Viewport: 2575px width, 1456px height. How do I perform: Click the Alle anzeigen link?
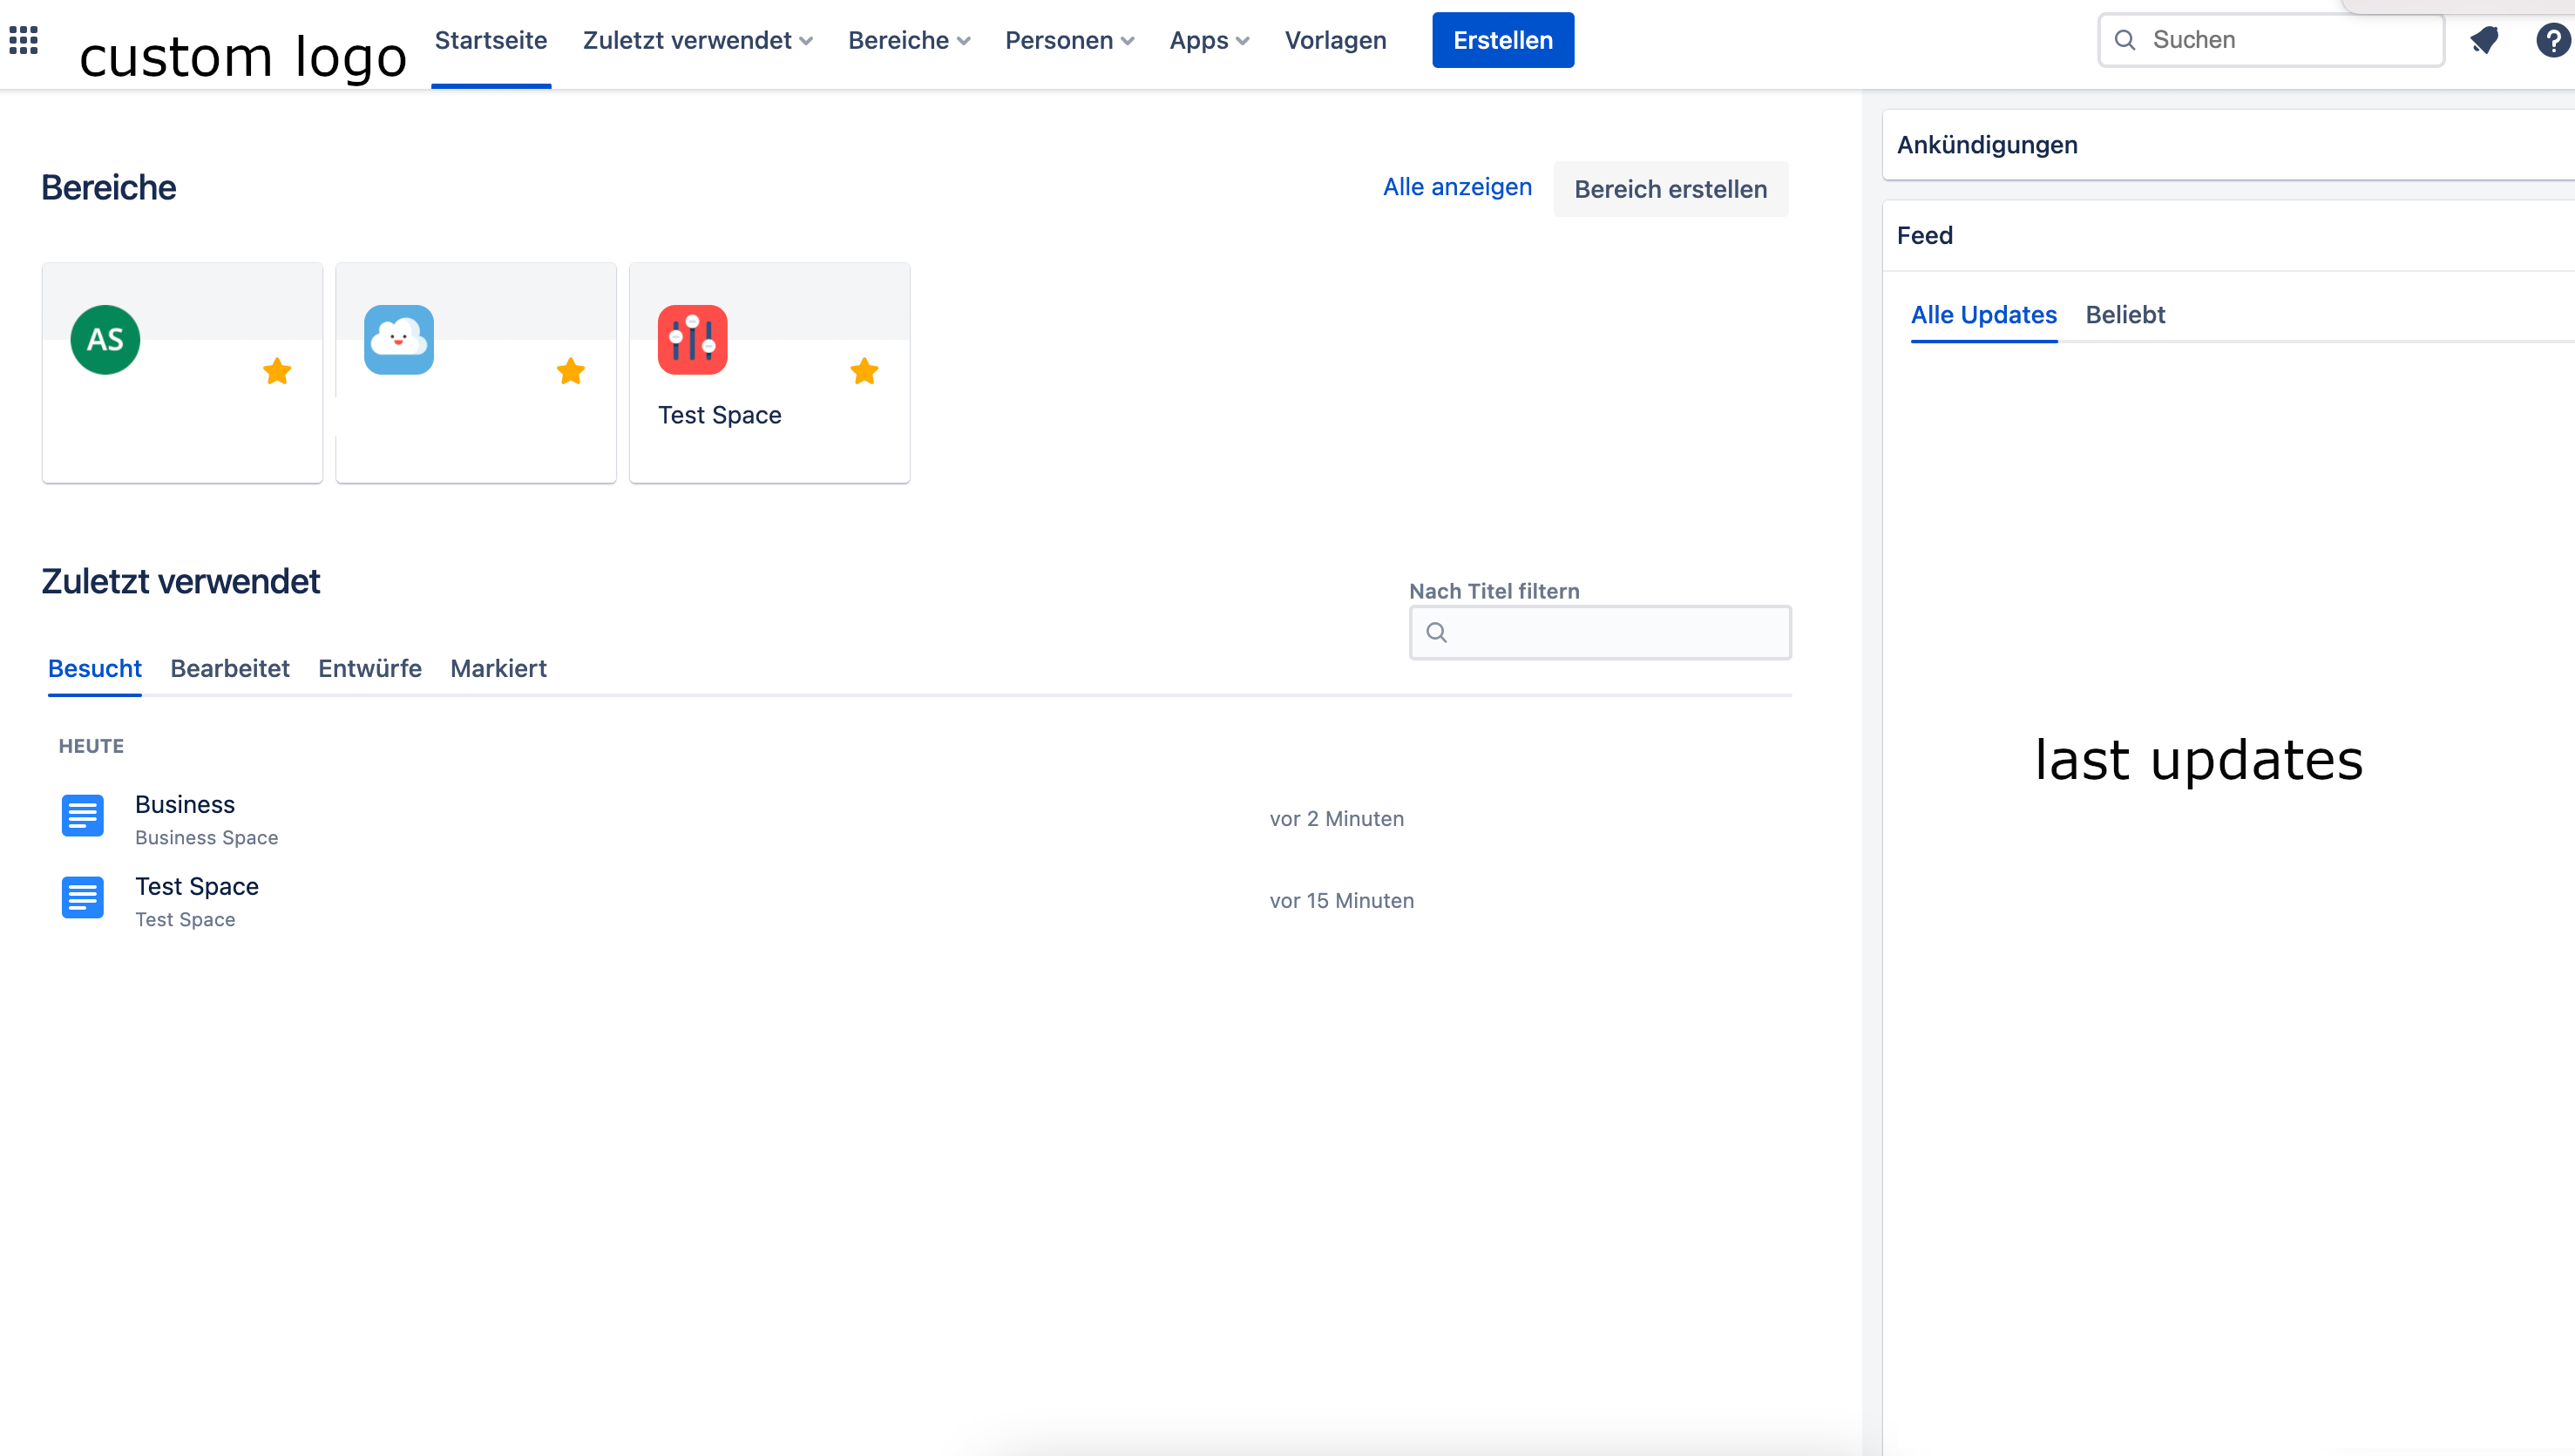tap(1457, 187)
